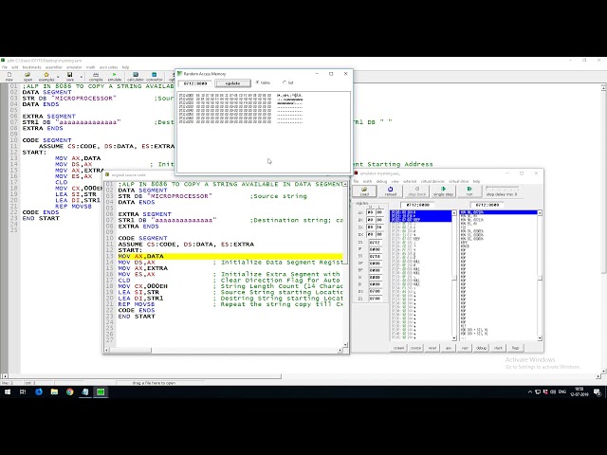Select the table radio option in memory window

coord(263,82)
